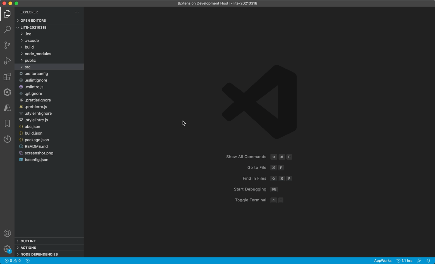This screenshot has height=264, width=435.
Task: Open the AppWorks hexagon icon view
Action: (x=7, y=92)
